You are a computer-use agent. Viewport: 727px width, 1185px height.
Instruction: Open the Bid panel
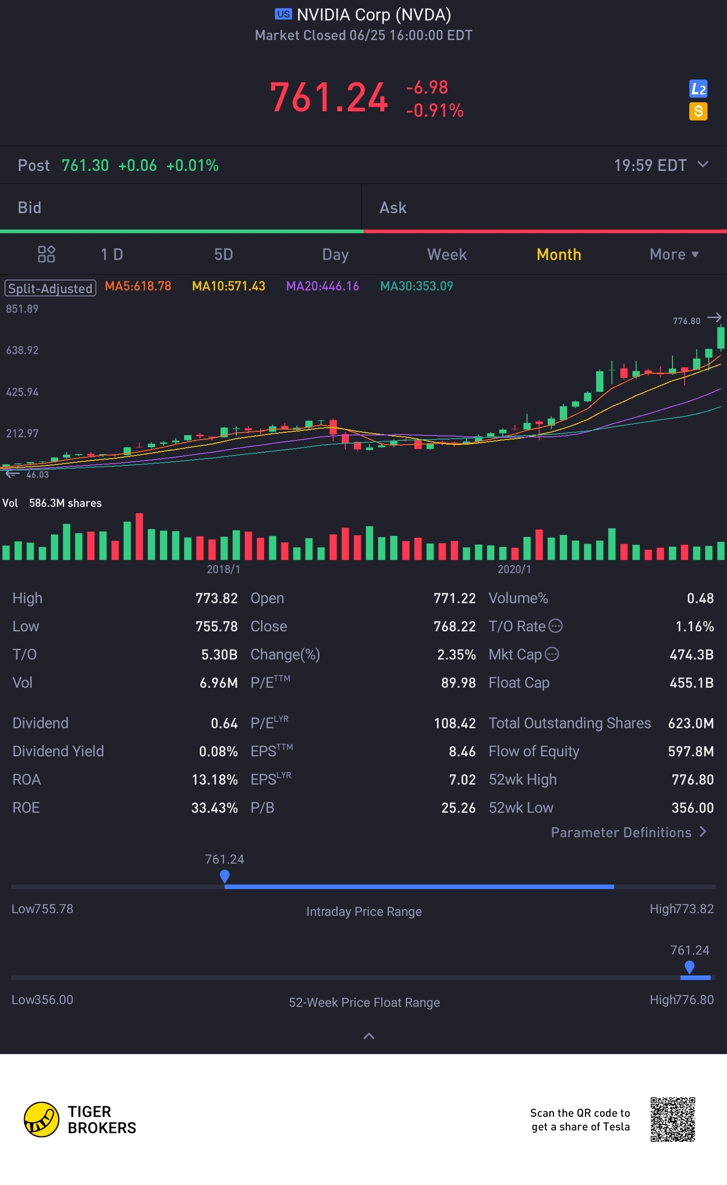[181, 207]
